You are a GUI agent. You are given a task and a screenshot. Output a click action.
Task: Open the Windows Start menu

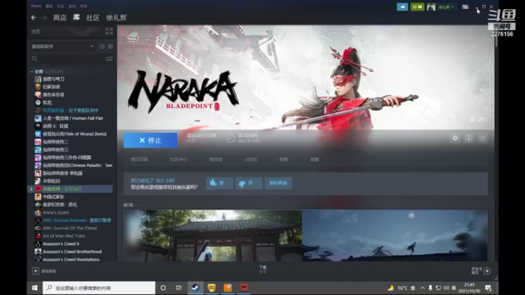(35, 288)
